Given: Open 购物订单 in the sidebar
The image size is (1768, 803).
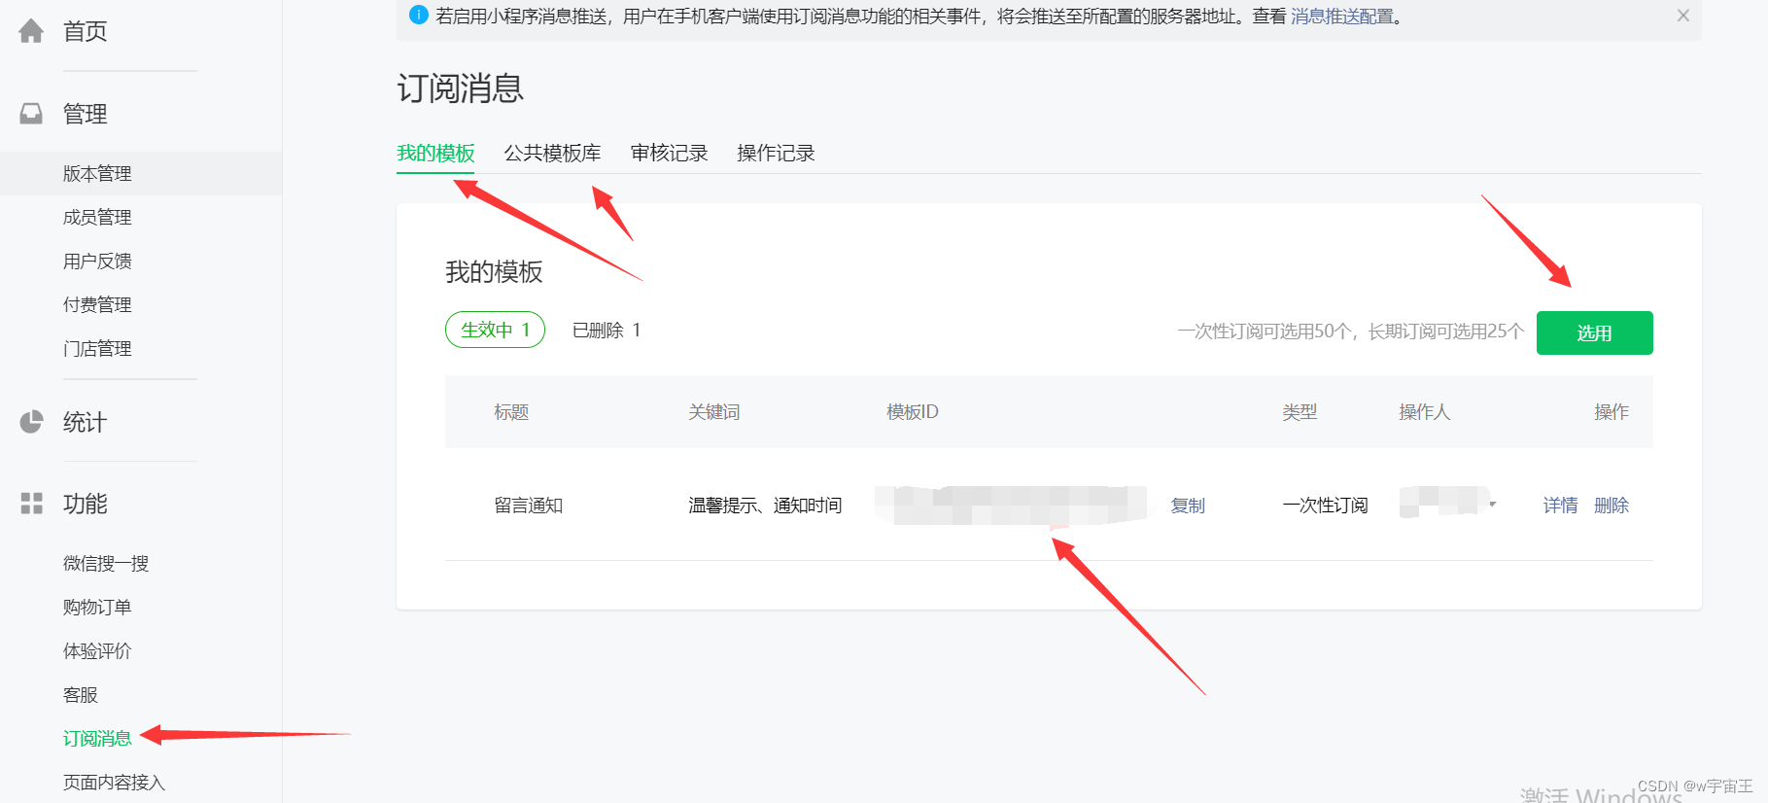Looking at the screenshot, I should coord(97,608).
